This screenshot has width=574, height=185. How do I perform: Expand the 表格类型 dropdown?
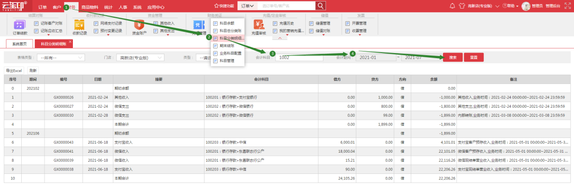pos(61,58)
